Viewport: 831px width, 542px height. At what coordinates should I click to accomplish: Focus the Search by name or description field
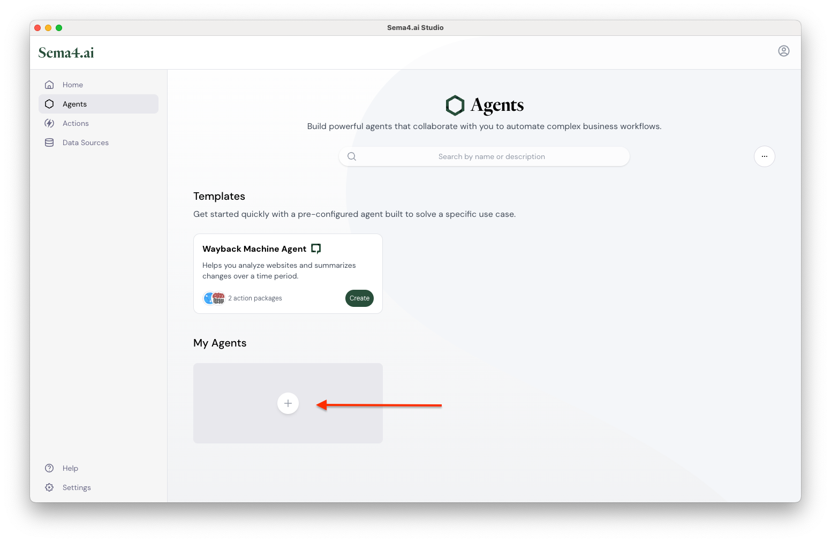pos(484,156)
